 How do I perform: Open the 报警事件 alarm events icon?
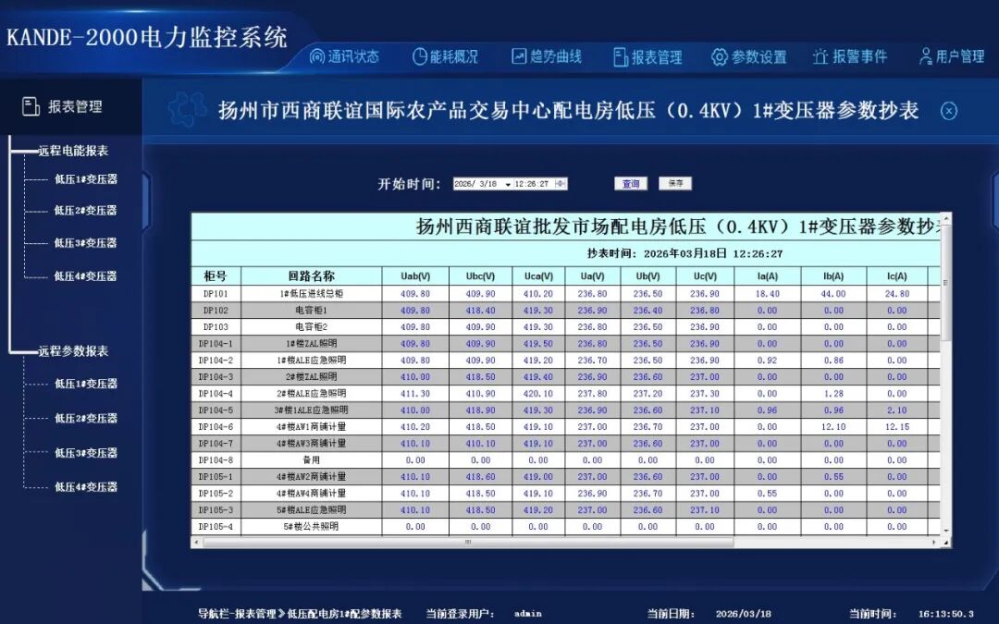point(821,55)
